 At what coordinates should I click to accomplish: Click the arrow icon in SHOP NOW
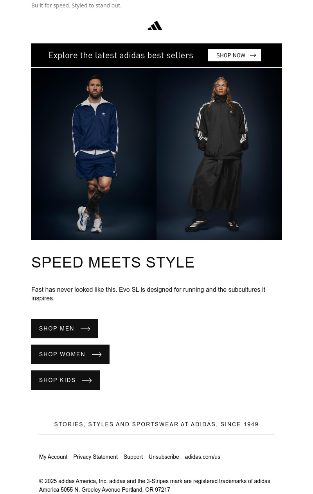[253, 55]
